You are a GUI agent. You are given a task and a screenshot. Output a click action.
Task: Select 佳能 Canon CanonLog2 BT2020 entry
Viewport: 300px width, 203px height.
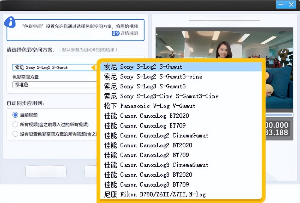[x=181, y=145]
